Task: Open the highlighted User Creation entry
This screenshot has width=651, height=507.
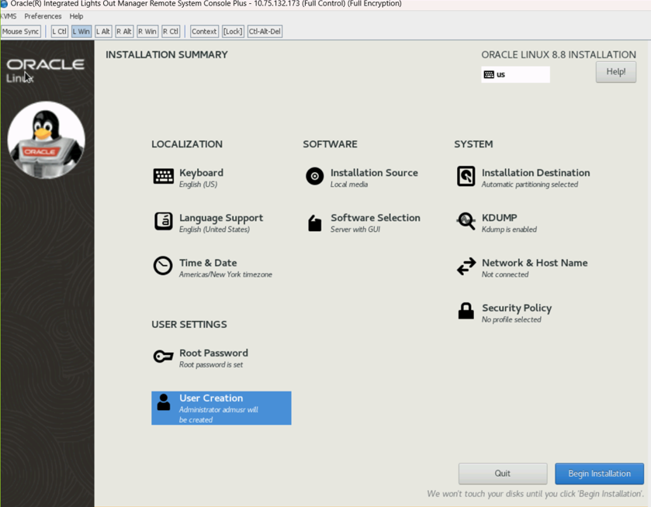Action: pos(221,408)
